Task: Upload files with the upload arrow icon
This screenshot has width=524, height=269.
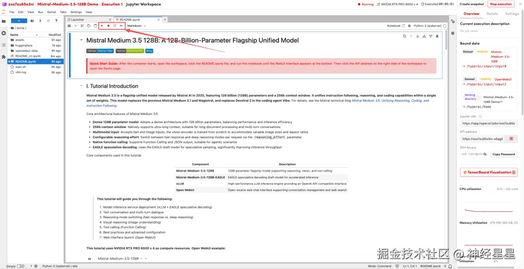Action: tap(40, 21)
